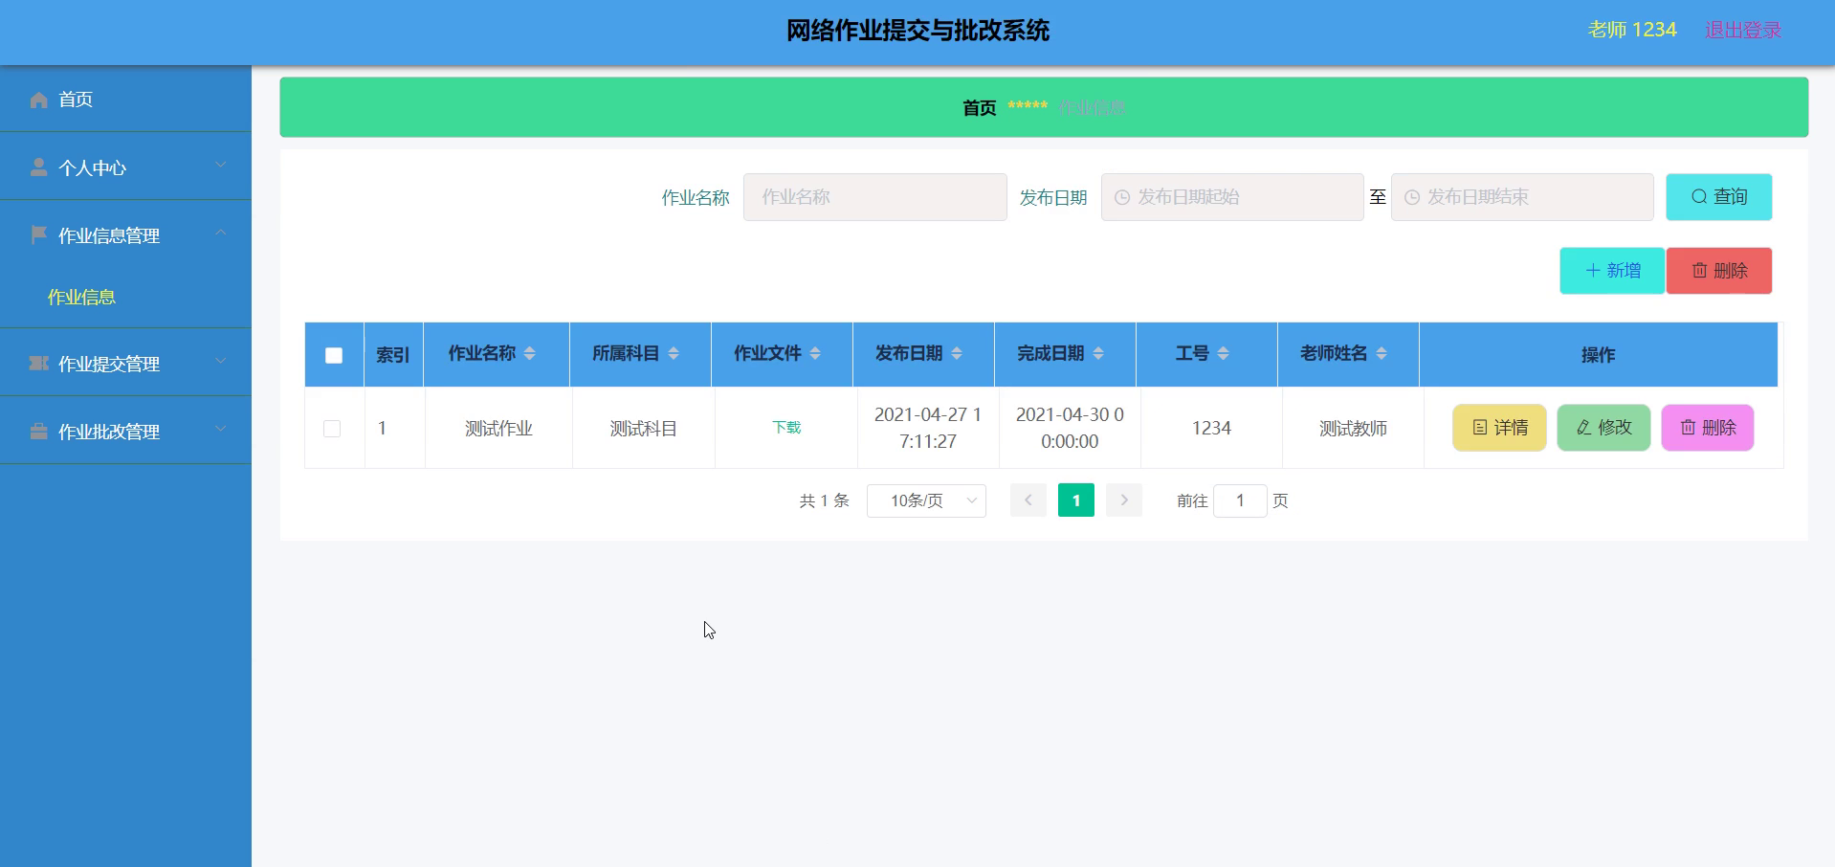Click the 测试科目 cell
1835x867 pixels.
[x=644, y=429]
